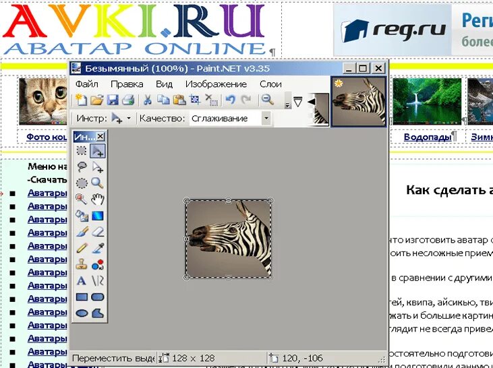Open the Изображение menu
The image size is (493, 368).
coord(216,84)
